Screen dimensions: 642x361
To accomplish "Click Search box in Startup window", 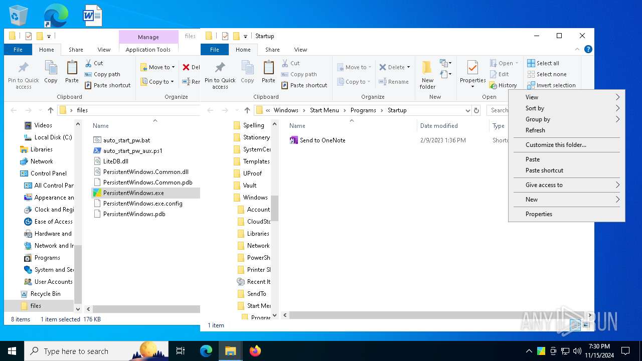I will click(x=499, y=110).
